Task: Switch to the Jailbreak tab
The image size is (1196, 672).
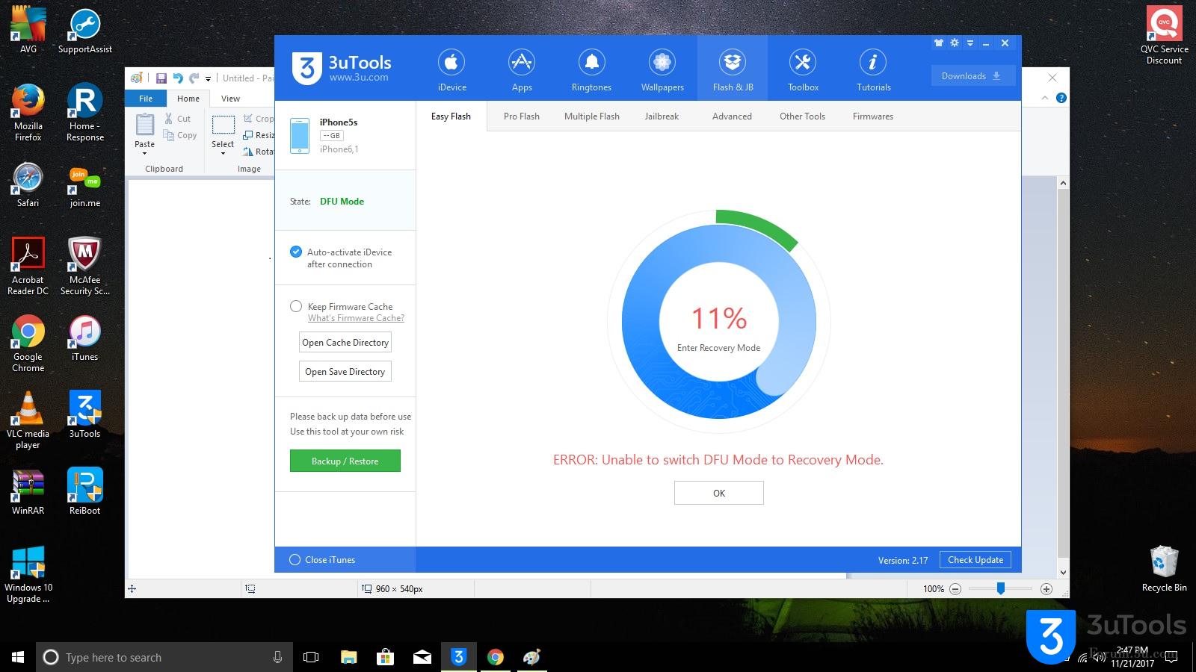Action: point(662,116)
